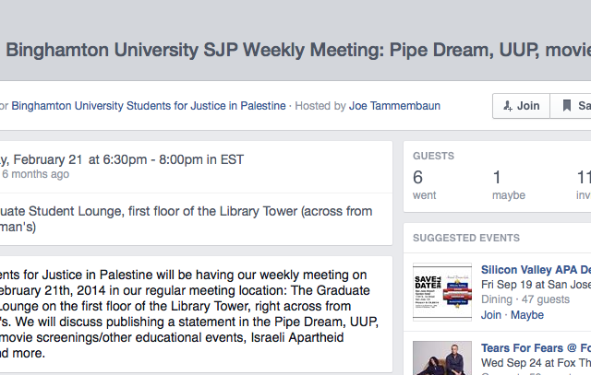Click the Graduate Student Lounge location text
The height and width of the screenshot is (375, 591).
tap(187, 219)
